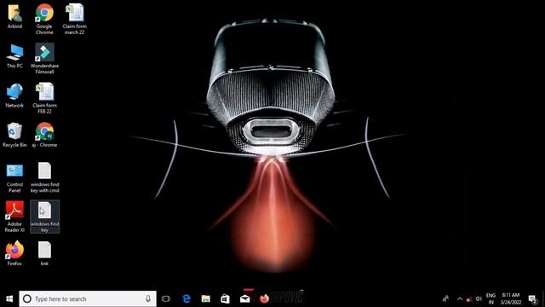Open Microsoft Store from the taskbar
Viewport: 545px width, 307px height.
(225, 298)
